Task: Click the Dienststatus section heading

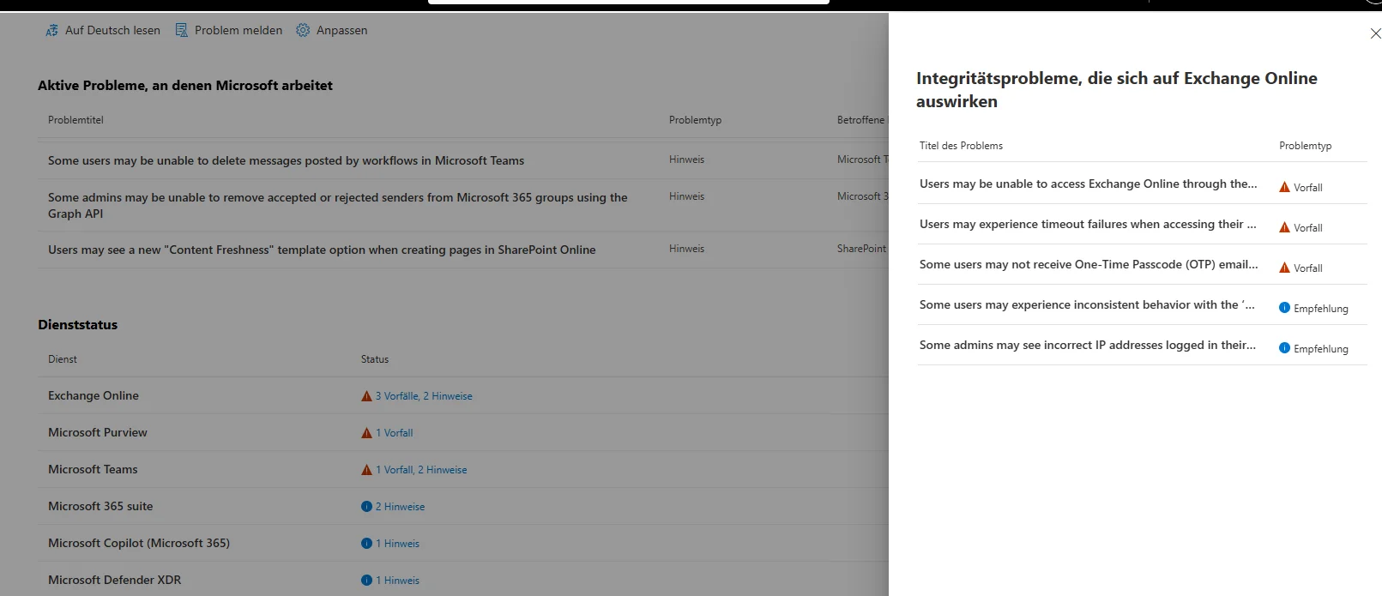Action: tap(78, 325)
